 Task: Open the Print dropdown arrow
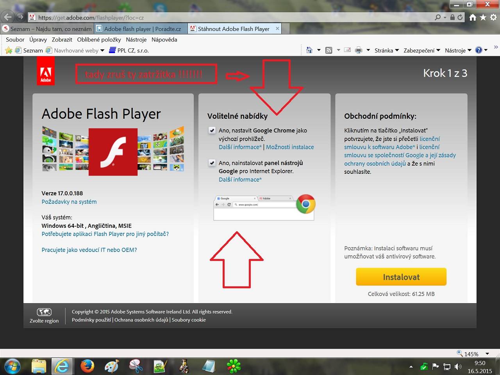pos(368,50)
